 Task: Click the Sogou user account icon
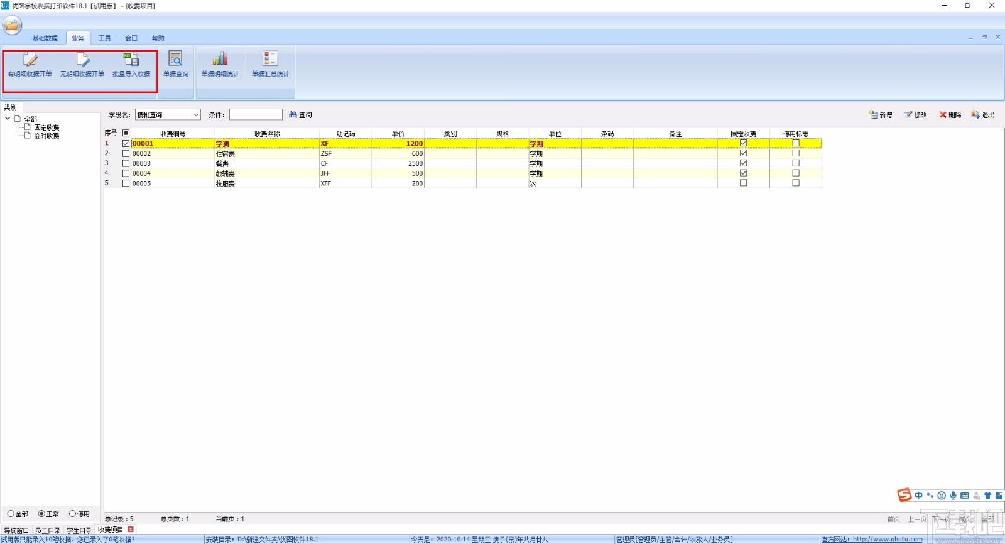click(976, 496)
